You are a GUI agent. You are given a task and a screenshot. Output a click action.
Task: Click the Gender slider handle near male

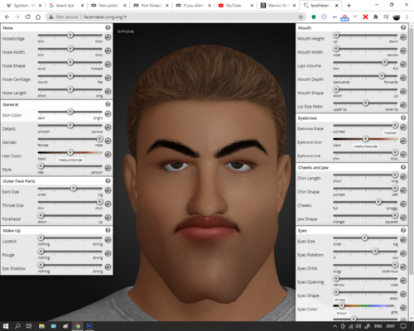tap(99, 139)
